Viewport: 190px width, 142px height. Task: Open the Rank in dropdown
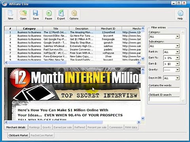pyautogui.click(x=177, y=52)
